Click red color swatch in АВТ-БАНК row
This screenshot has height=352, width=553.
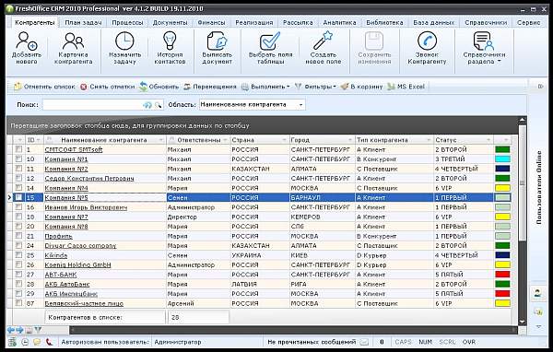point(502,274)
